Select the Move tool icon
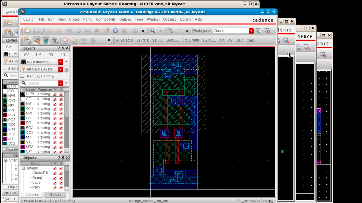The image size is (362, 203). pyautogui.click(x=69, y=30)
